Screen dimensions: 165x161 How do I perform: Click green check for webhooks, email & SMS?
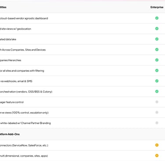[x=157, y=81]
